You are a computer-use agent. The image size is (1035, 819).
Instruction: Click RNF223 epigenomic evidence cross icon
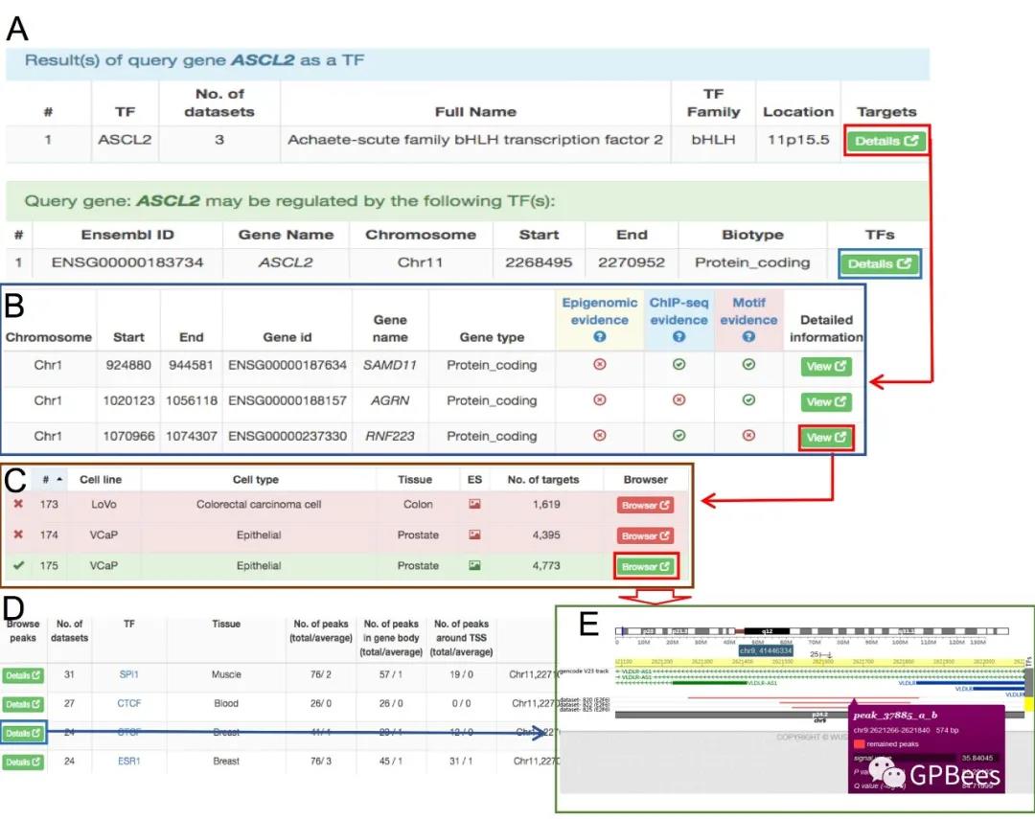point(599,436)
